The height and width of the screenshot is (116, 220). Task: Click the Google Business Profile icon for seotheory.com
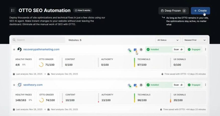(x=135, y=85)
